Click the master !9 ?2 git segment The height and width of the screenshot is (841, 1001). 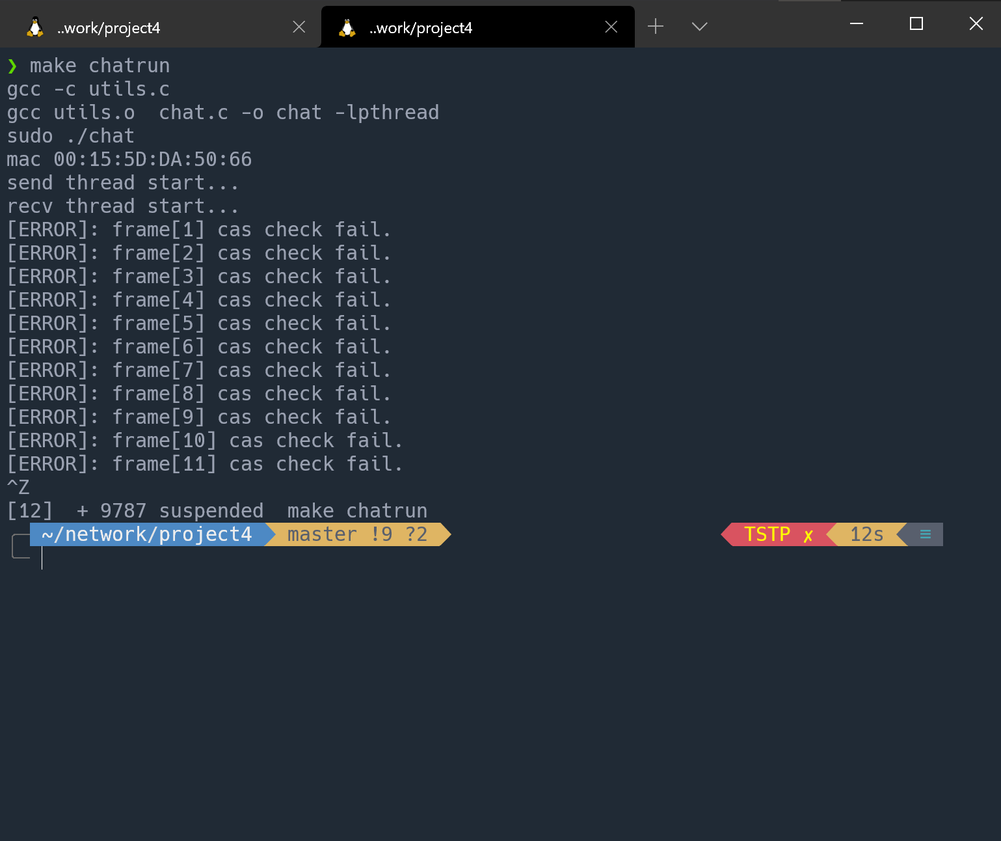pos(357,534)
